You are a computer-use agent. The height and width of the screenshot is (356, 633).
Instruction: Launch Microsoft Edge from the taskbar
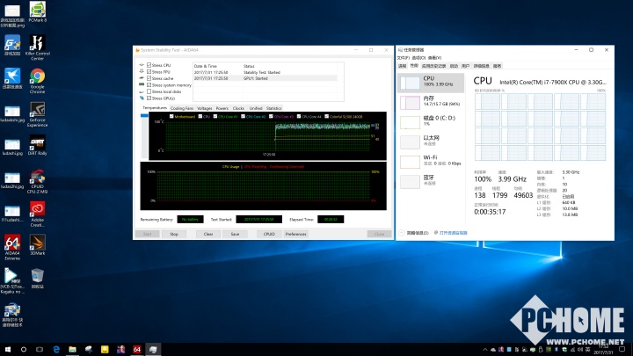(56, 350)
